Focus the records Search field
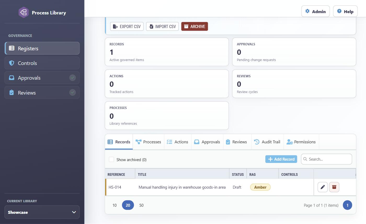This screenshot has width=366, height=224. (327, 159)
